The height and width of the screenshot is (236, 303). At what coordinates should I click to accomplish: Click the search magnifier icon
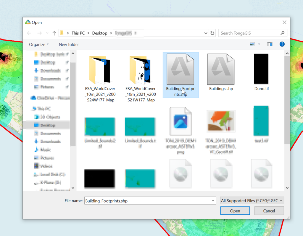coord(283,33)
